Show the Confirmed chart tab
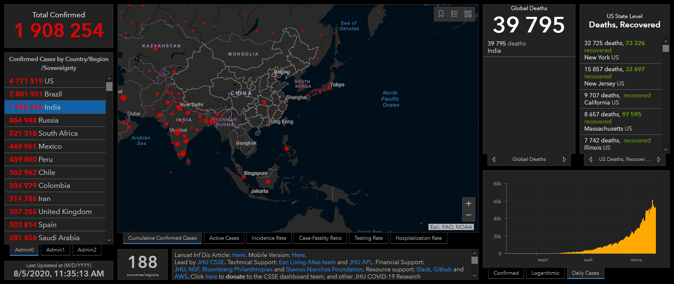Screen dimensions: 674x284 (x=506, y=273)
